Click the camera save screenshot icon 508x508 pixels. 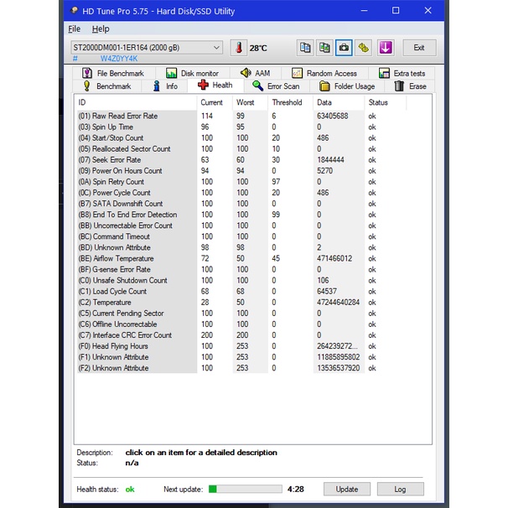tap(344, 48)
